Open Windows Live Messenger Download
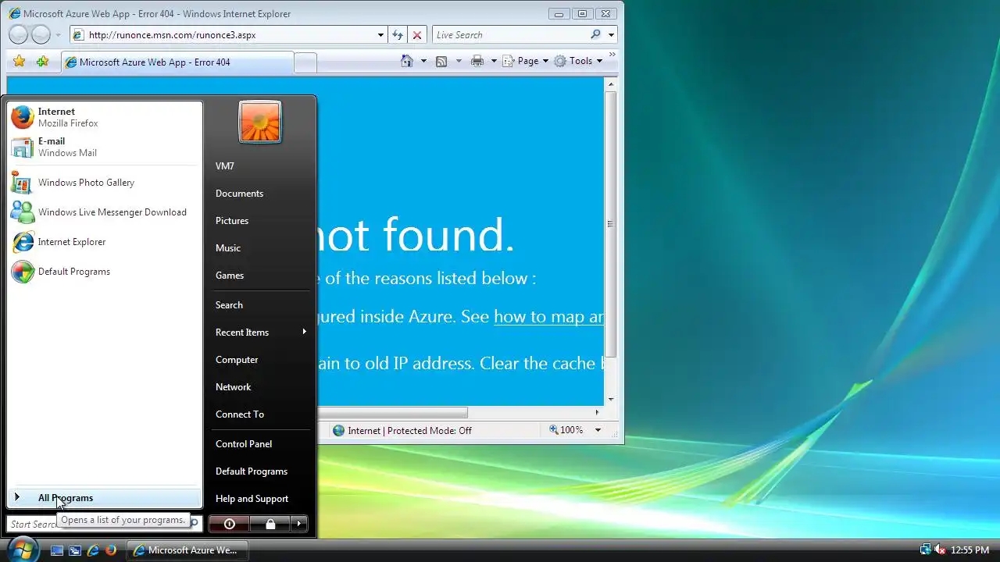 [105, 212]
